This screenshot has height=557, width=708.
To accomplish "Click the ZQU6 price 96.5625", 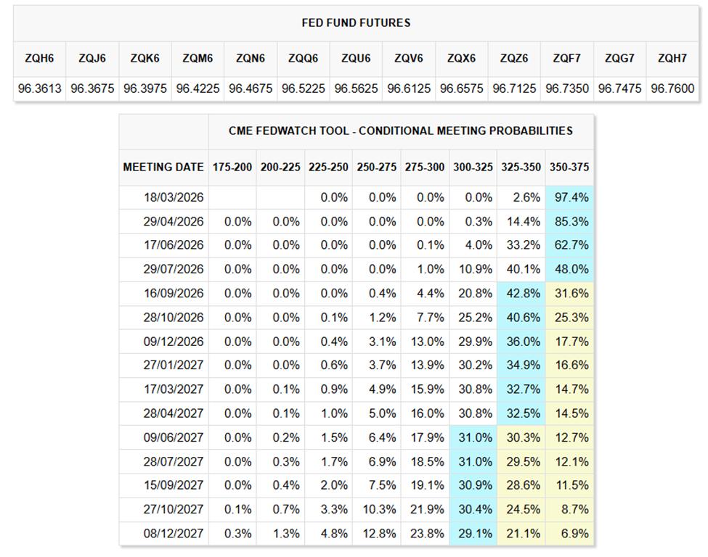I will click(x=356, y=88).
